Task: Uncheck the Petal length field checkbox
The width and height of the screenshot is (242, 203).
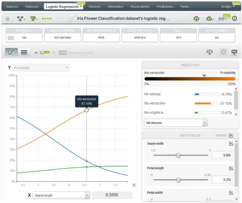Action: click(x=231, y=168)
